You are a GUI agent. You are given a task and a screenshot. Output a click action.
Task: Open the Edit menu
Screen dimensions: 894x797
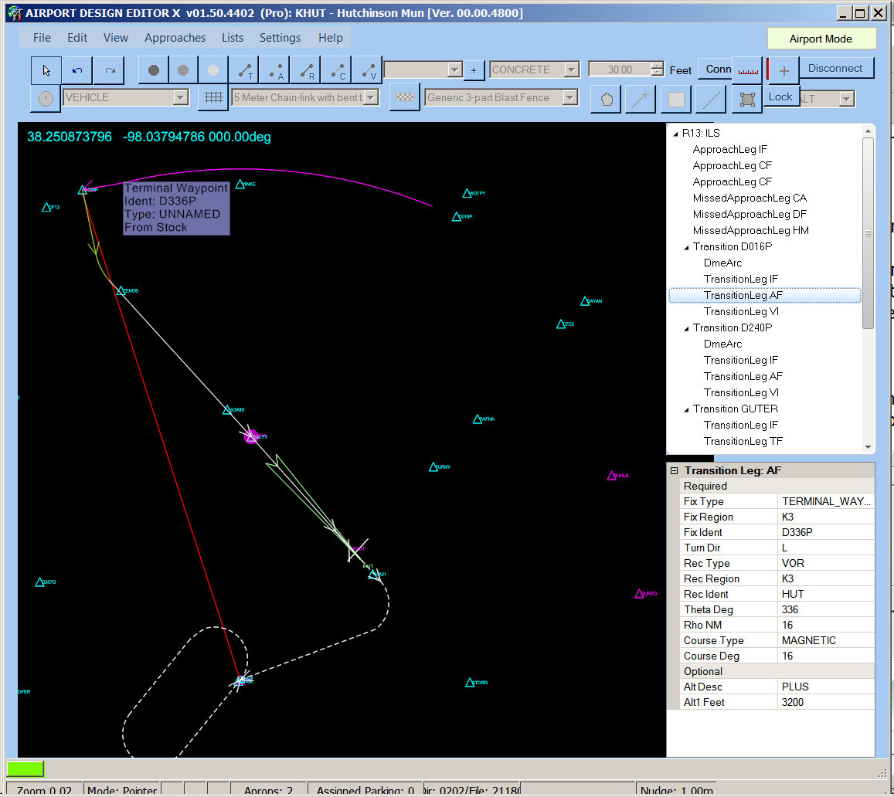point(77,38)
